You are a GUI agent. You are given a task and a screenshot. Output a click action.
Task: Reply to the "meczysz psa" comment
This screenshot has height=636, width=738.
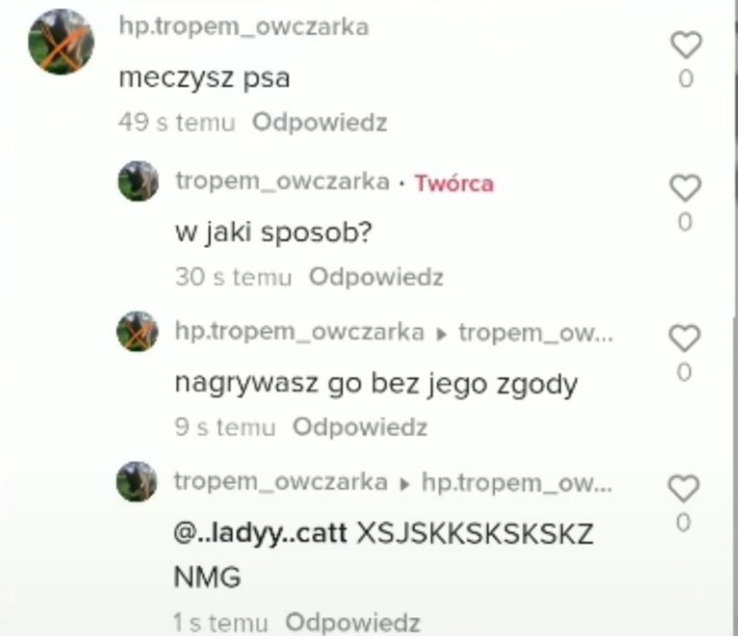(320, 123)
